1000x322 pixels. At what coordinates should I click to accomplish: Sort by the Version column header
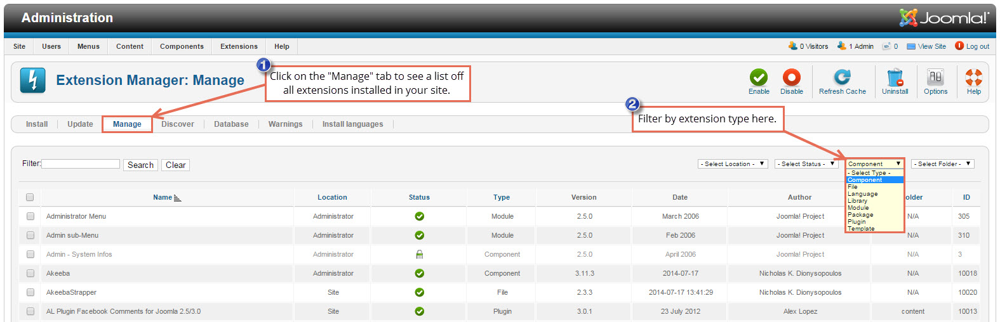(583, 197)
